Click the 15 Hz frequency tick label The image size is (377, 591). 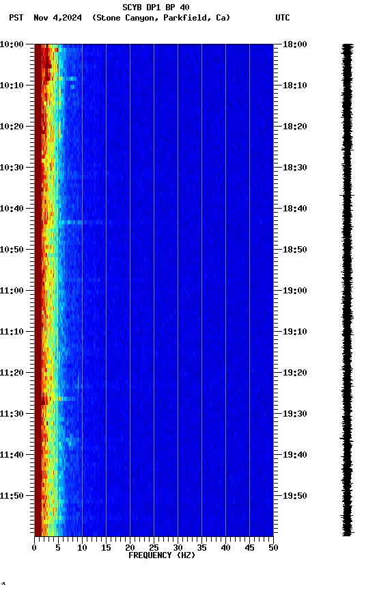[x=106, y=548]
